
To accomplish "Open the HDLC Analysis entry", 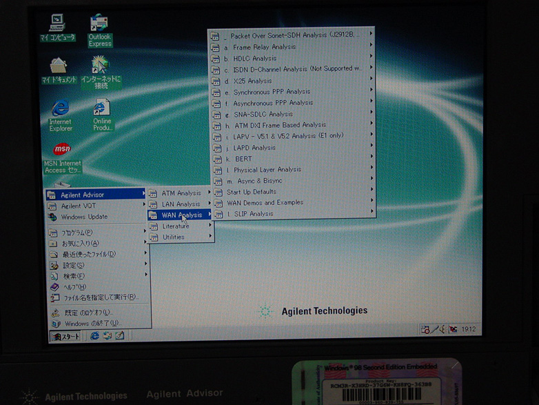I will [292, 59].
